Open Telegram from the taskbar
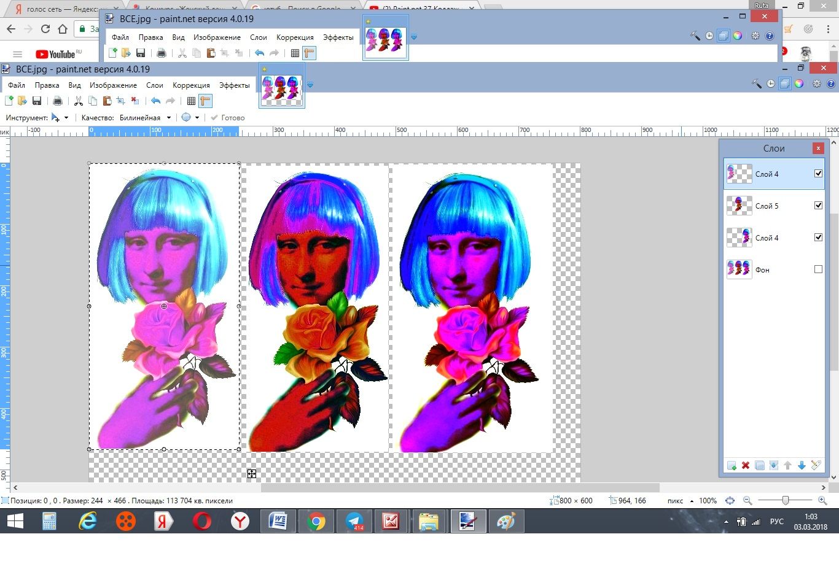This screenshot has height=588, width=839. pyautogui.click(x=354, y=522)
